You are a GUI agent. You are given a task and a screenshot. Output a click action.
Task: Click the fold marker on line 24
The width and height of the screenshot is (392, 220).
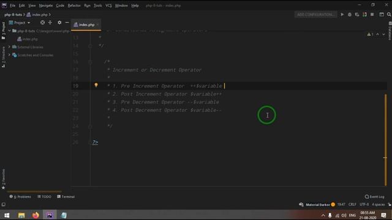[90, 127]
